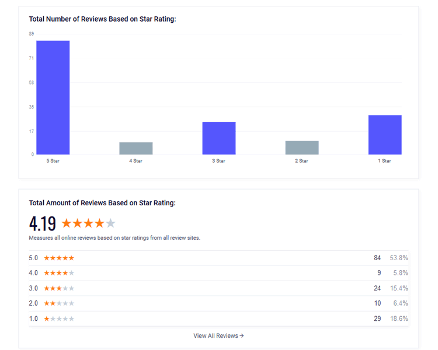
Task: Click the arrow icon beside View All Reviews
Action: coord(242,336)
